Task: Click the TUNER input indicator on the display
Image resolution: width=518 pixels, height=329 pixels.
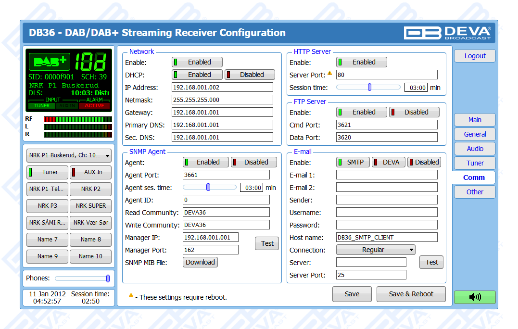Action: tap(42, 106)
